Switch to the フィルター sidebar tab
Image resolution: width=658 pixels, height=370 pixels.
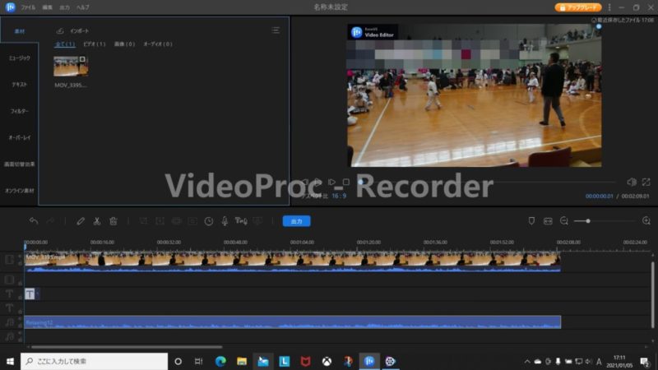[x=19, y=111]
